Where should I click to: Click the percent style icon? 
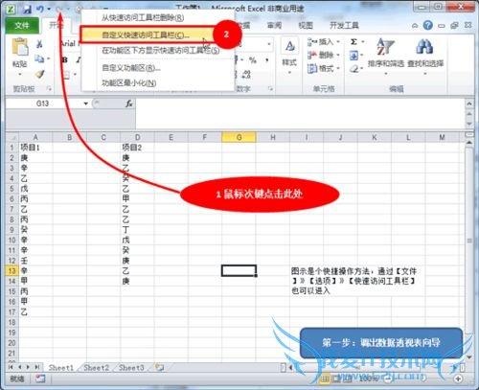coord(253,59)
